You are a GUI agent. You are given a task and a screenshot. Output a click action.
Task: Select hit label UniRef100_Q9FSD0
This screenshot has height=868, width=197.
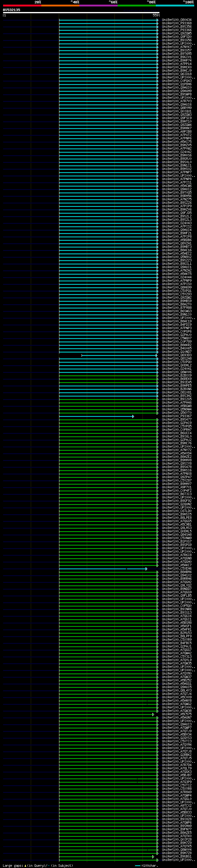click(x=176, y=37)
